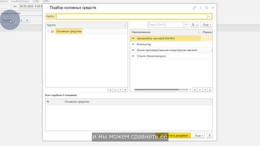The height and width of the screenshot is (146, 260).
Task: Move up one row in the asset list
Action: coord(200,90)
